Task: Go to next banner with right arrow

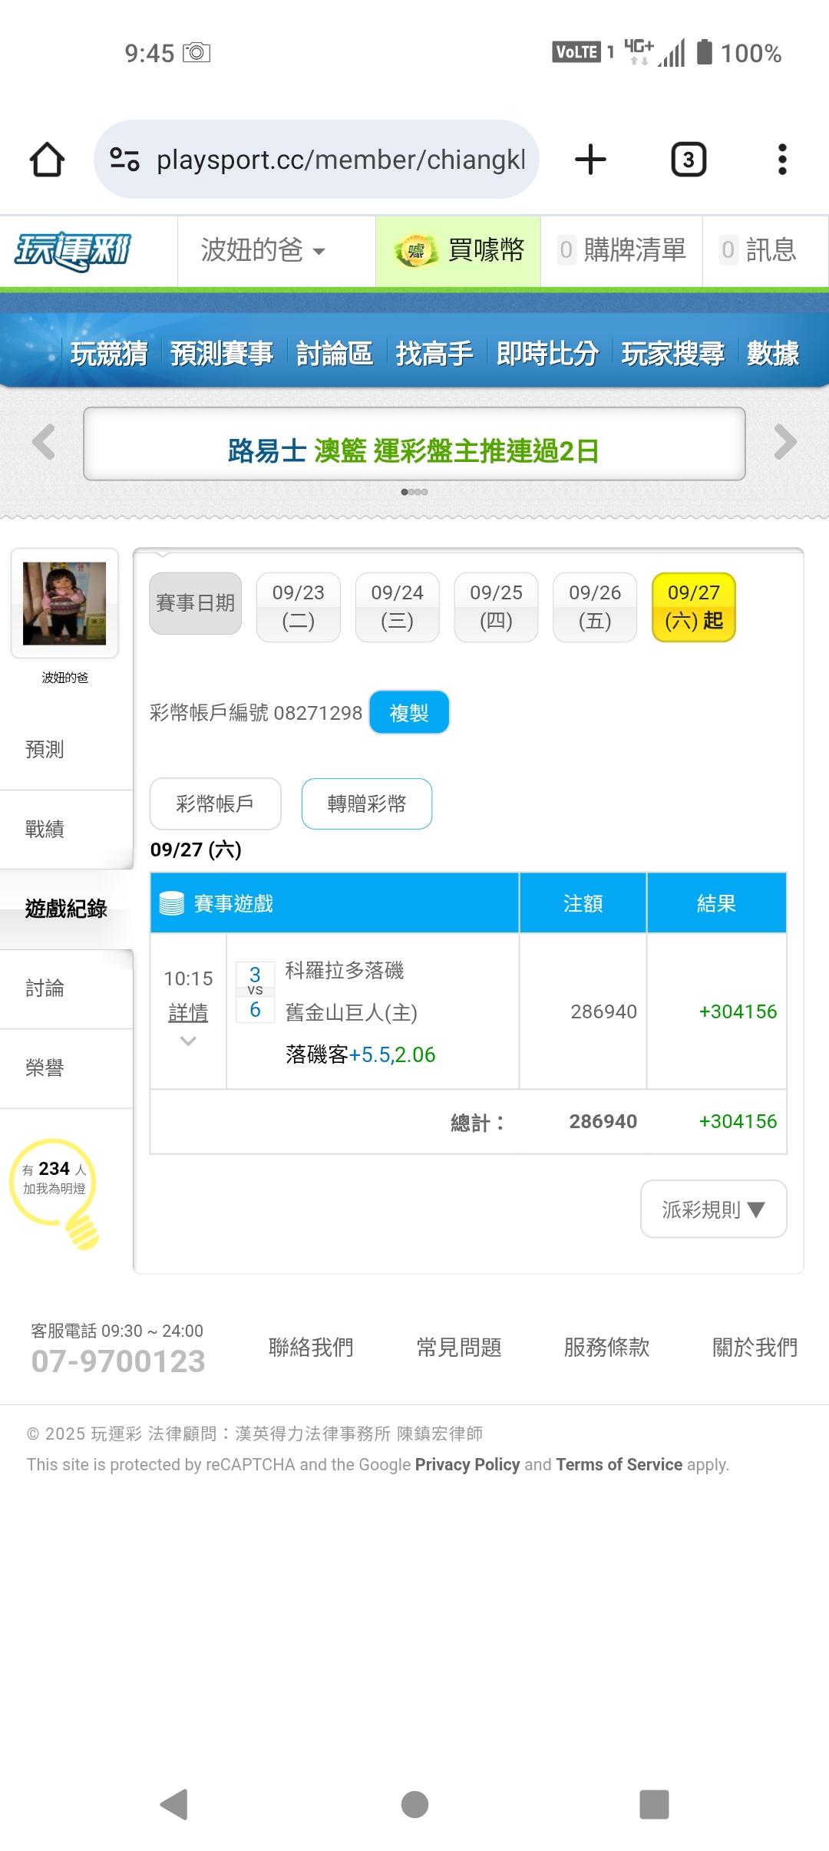Action: tap(785, 442)
